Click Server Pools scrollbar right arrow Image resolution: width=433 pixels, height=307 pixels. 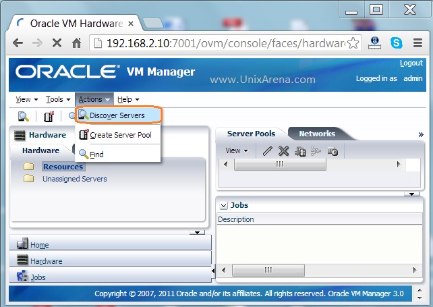click(399, 165)
